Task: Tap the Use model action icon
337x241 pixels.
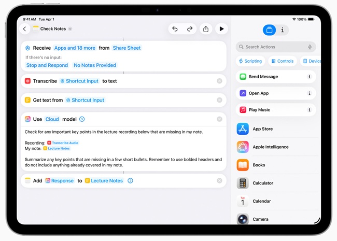Action: pyautogui.click(x=27, y=119)
